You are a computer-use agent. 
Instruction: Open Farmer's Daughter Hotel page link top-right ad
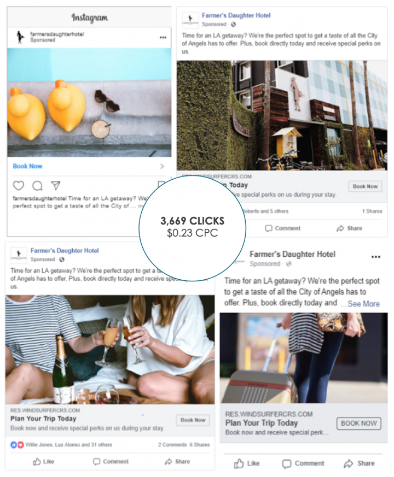(236, 15)
